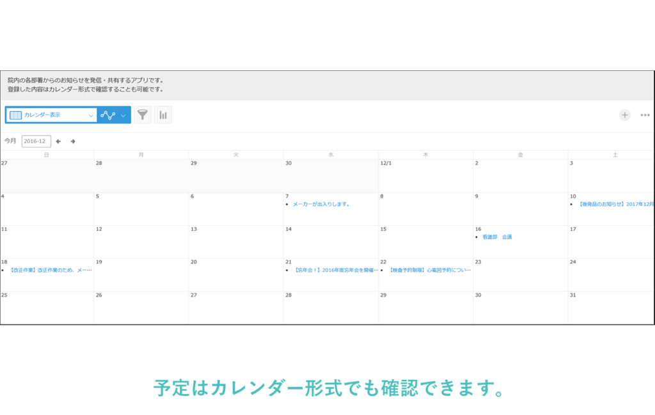Click the bar chart graph icon

[163, 115]
